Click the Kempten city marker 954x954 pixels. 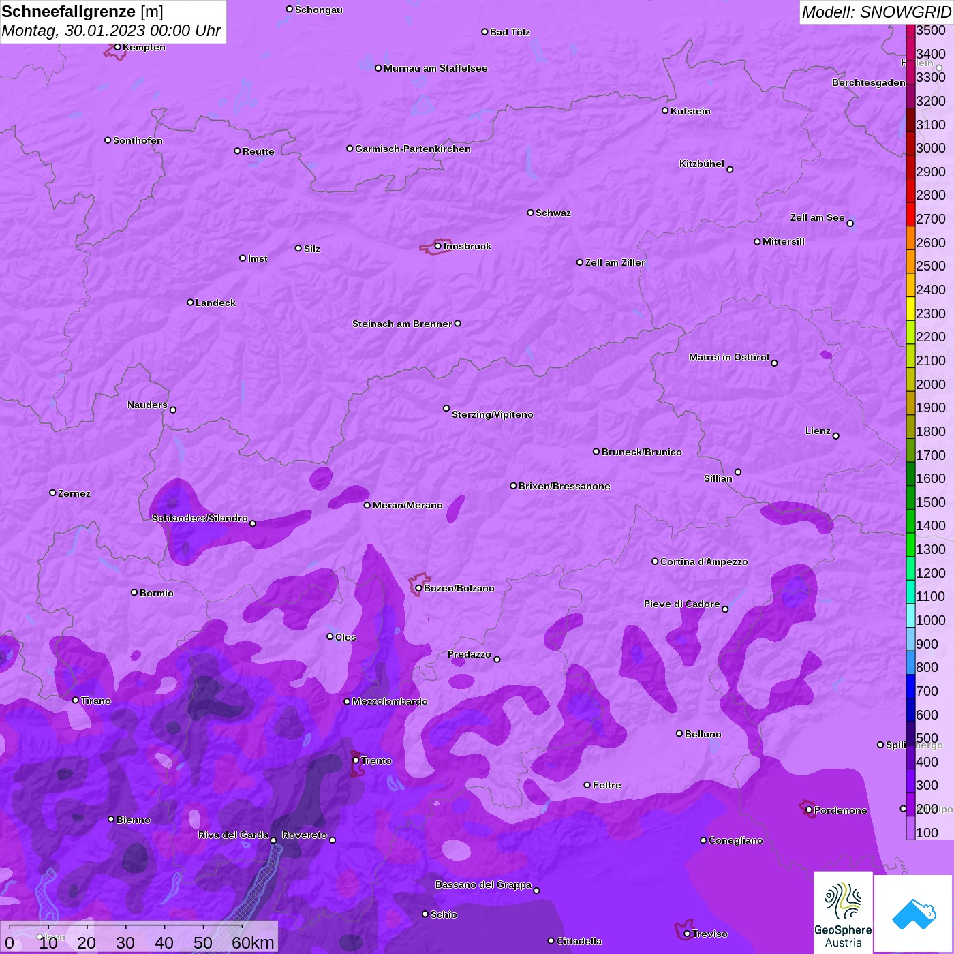tap(117, 47)
